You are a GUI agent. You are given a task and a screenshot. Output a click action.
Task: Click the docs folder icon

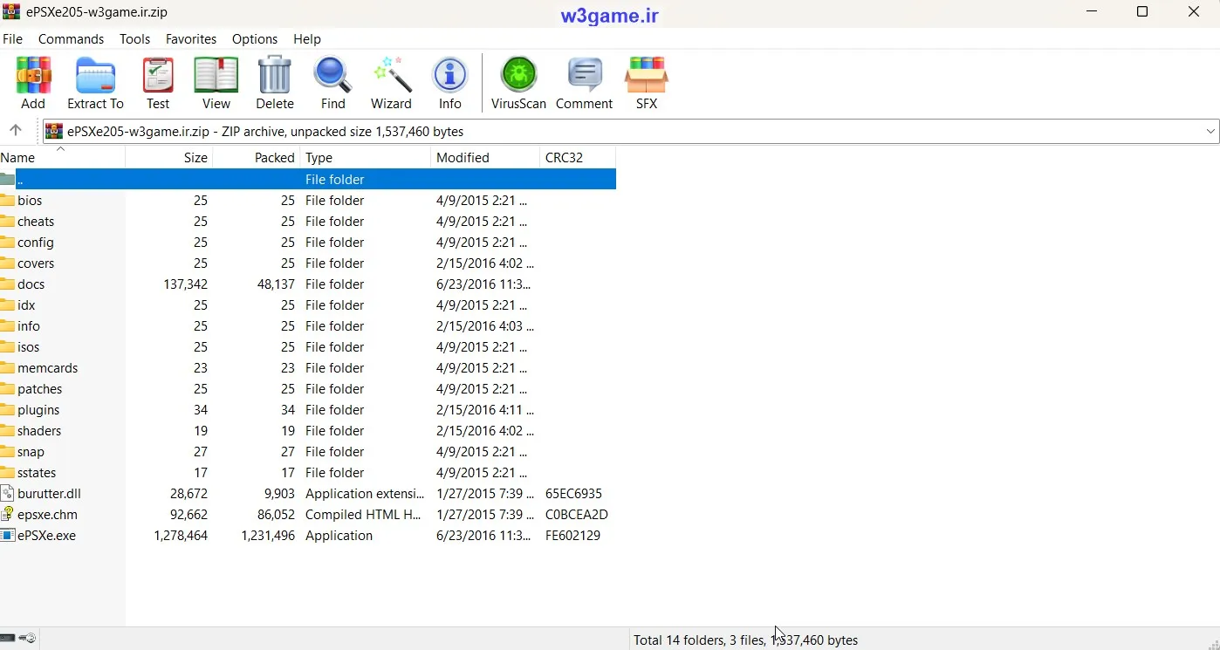click(x=7, y=284)
